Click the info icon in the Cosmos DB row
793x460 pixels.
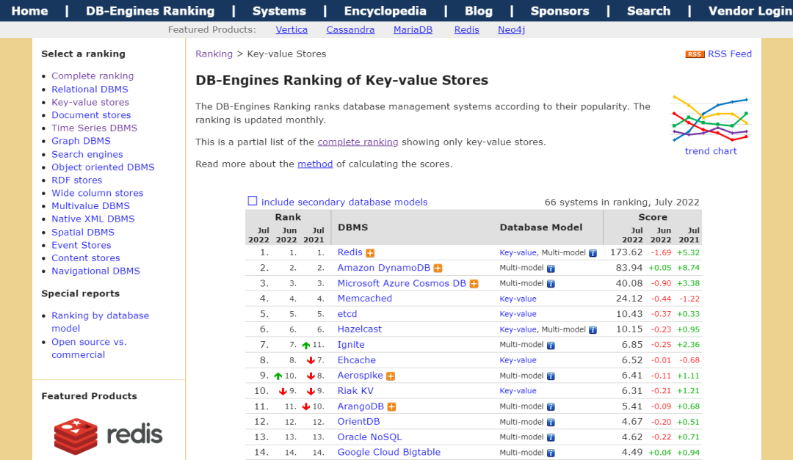(551, 284)
